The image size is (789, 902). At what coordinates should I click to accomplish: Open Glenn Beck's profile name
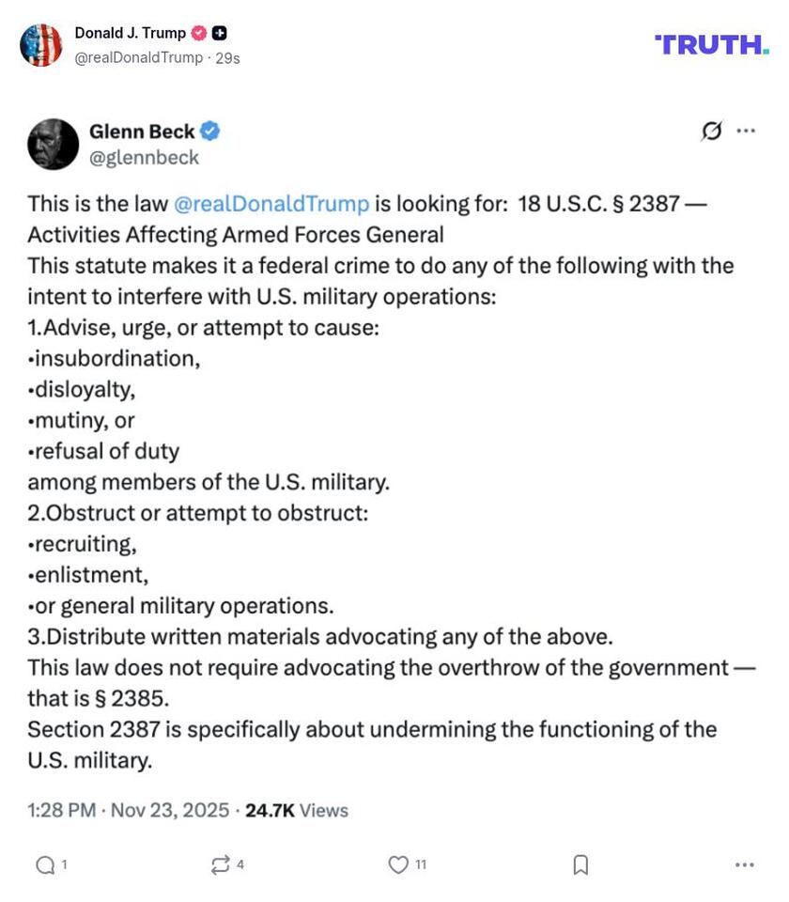click(x=142, y=132)
